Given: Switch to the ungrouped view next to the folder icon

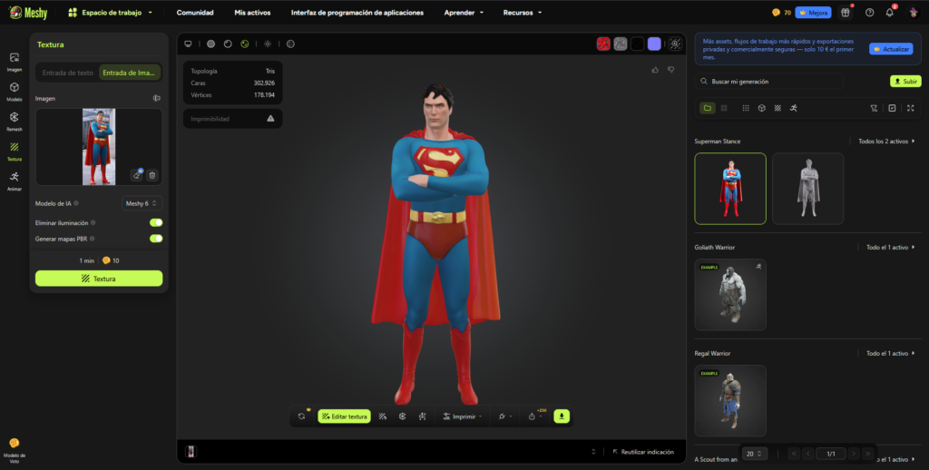Looking at the screenshot, I should coord(724,108).
